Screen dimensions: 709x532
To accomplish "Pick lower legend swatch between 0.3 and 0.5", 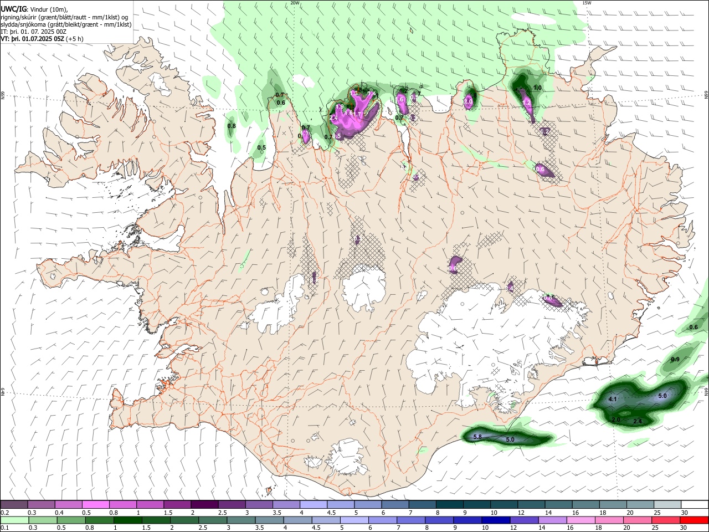I will coord(42,520).
